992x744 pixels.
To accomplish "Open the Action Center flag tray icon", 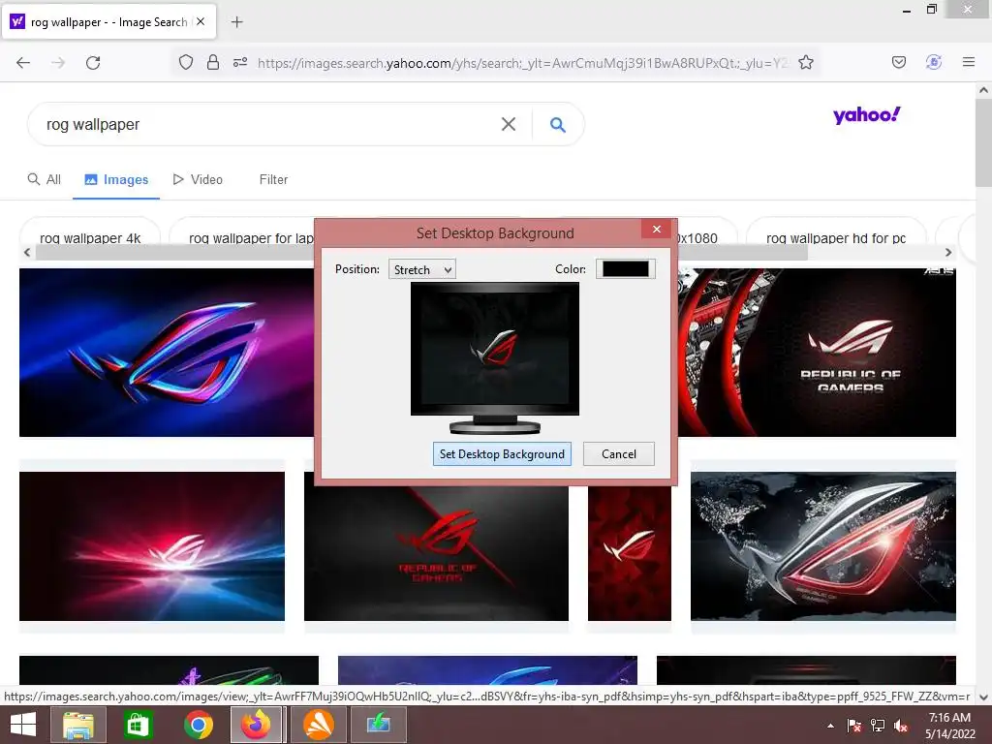I will pyautogui.click(x=854, y=726).
